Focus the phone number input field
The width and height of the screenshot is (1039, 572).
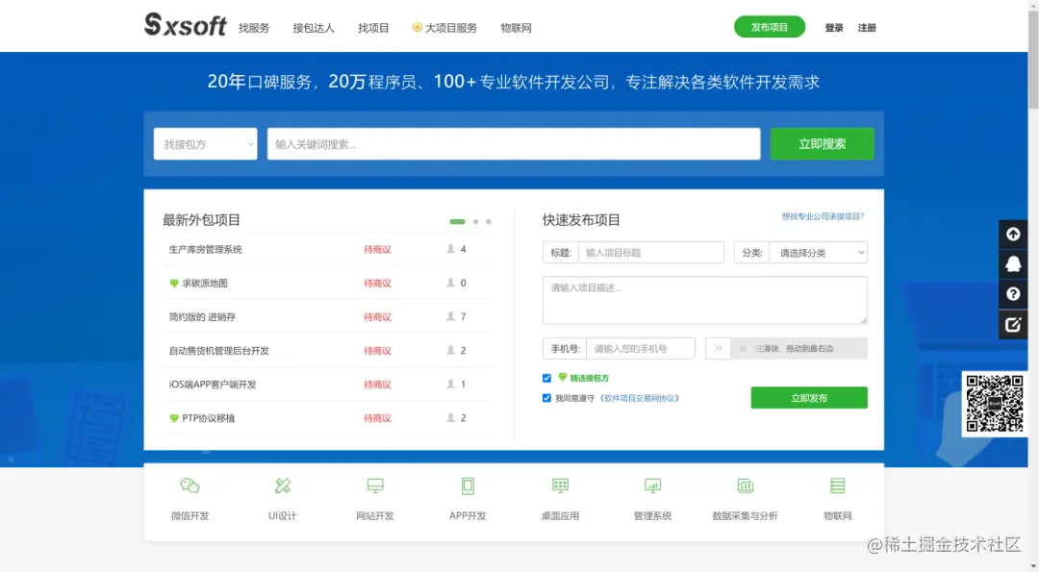(x=641, y=348)
